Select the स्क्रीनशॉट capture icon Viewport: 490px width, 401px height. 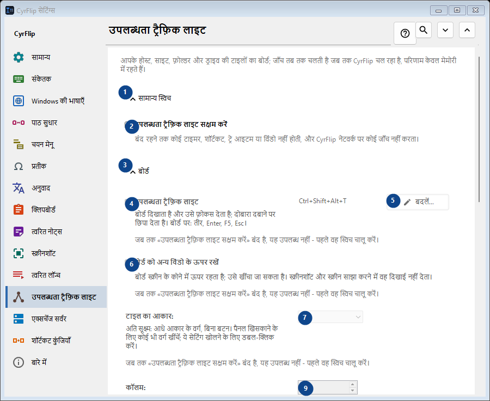19,253
